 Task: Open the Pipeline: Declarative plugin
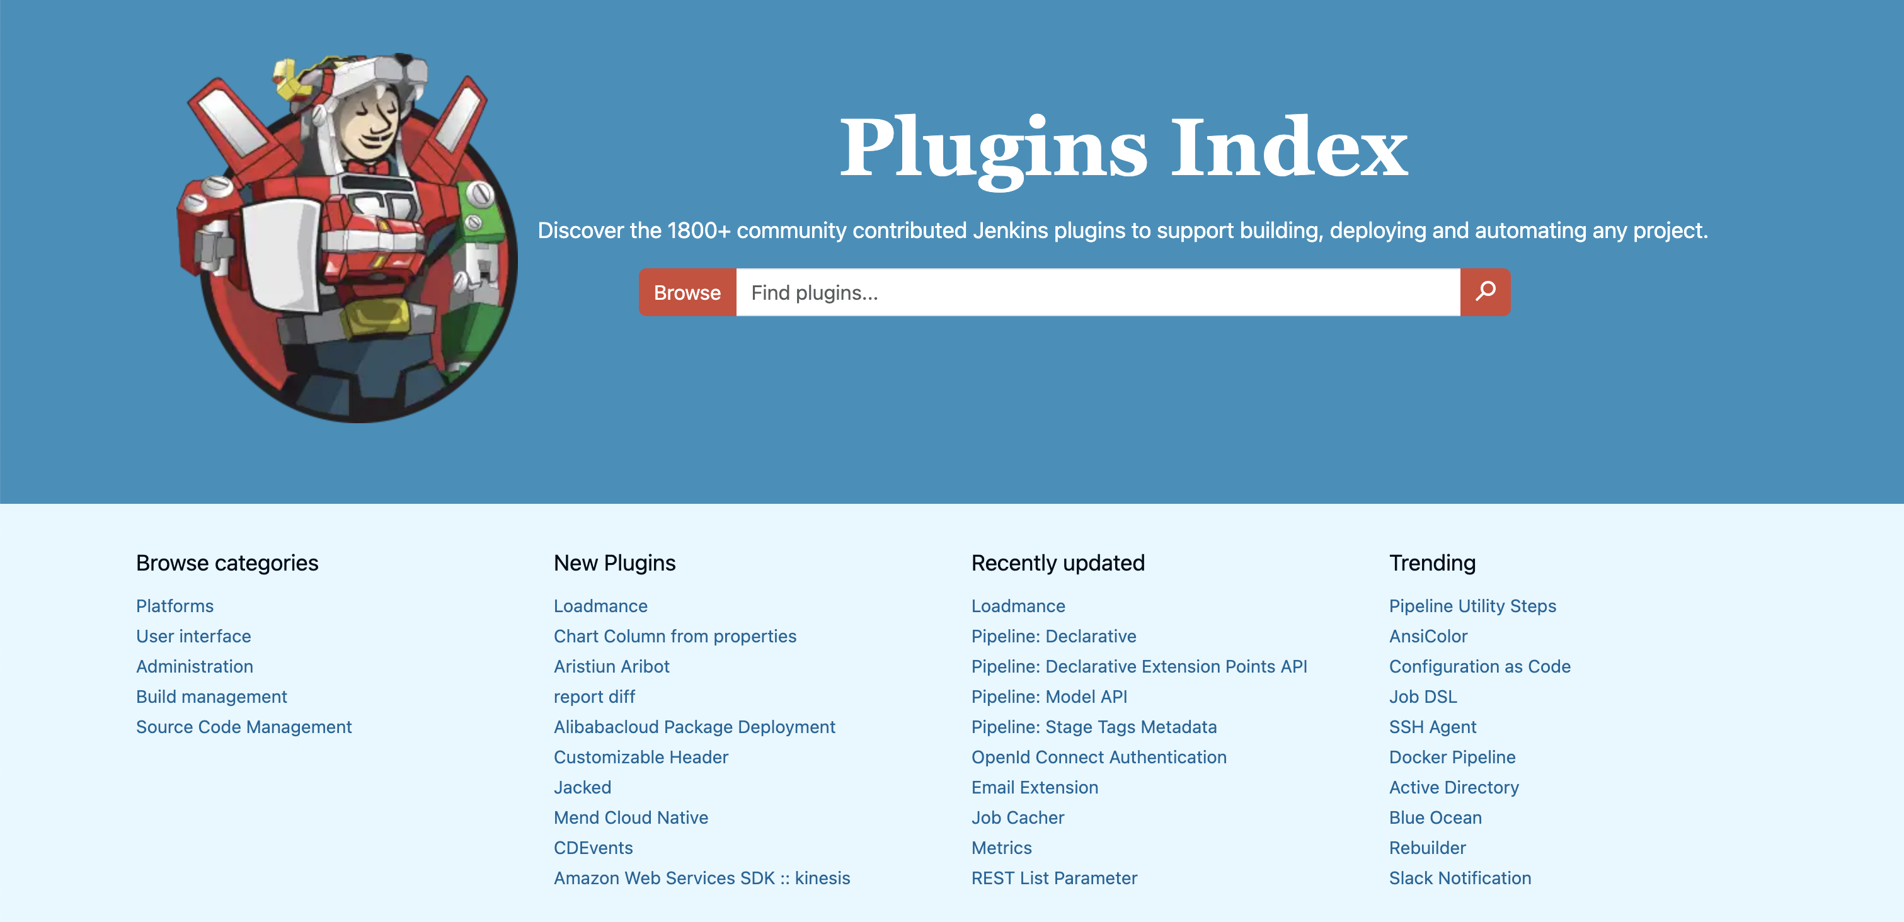[x=1053, y=636]
